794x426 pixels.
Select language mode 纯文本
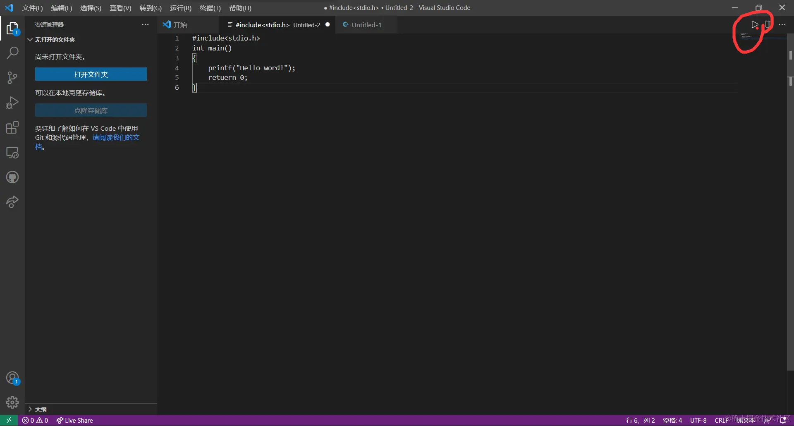click(746, 420)
